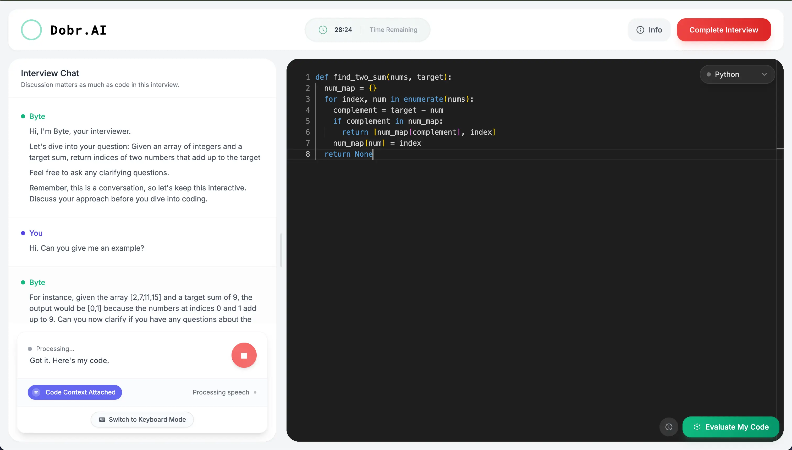
Task: Click the chat panel scrollbar
Action: point(281,250)
